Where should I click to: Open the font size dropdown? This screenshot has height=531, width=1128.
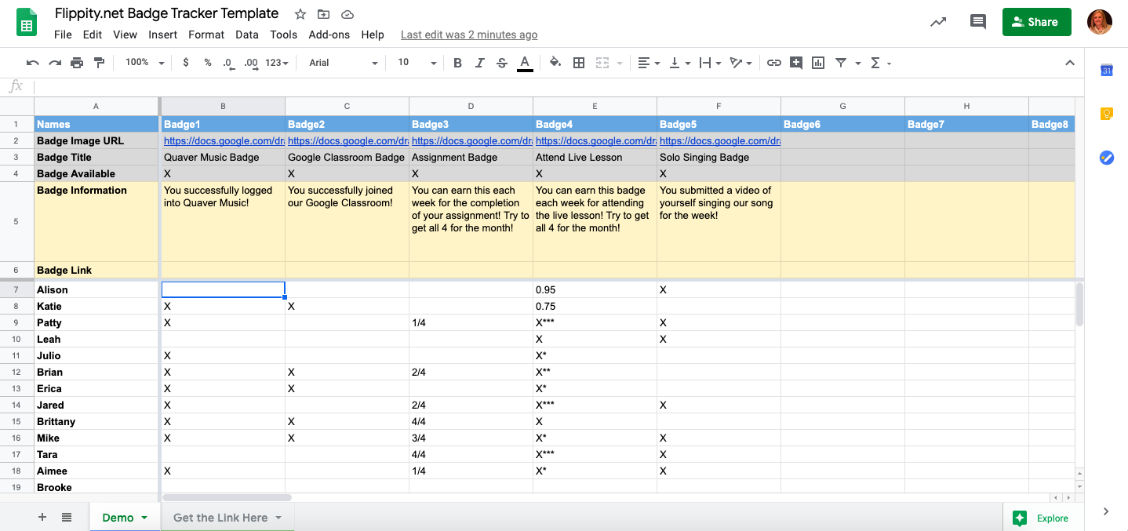coord(416,63)
